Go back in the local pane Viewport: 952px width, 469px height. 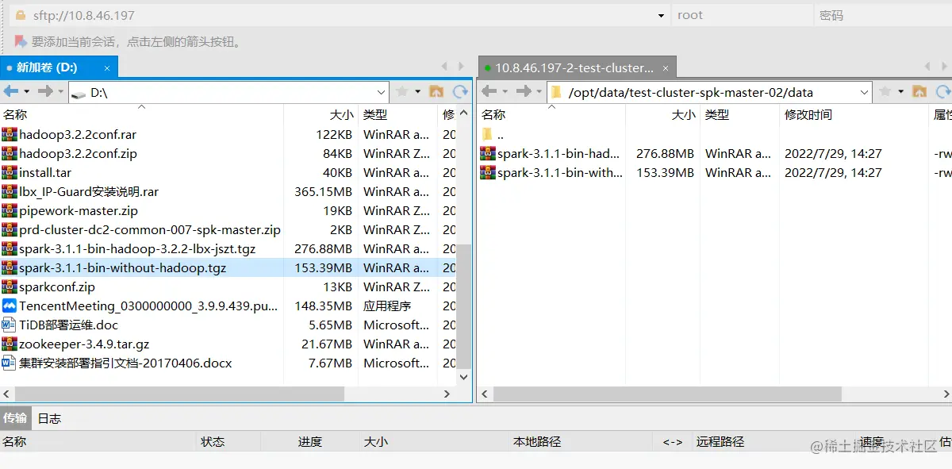tap(11, 92)
